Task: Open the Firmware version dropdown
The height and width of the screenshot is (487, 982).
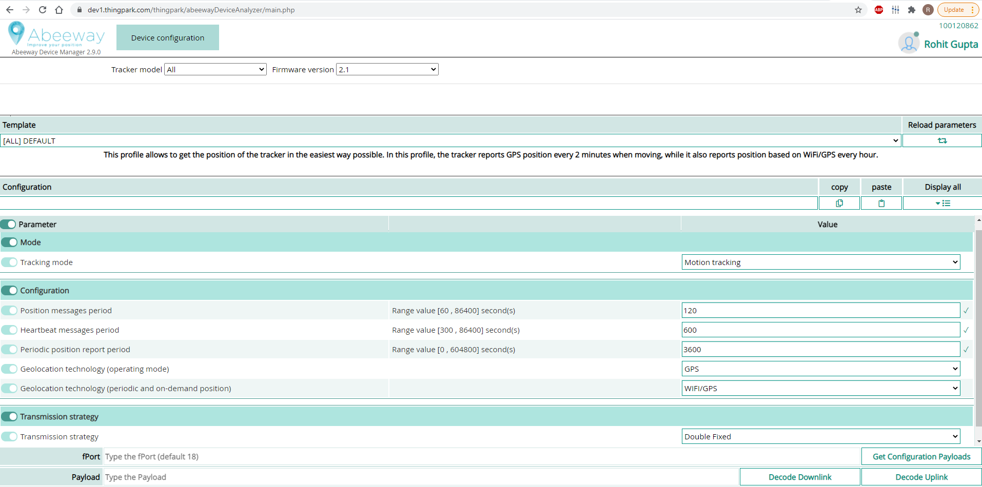Action: 387,70
